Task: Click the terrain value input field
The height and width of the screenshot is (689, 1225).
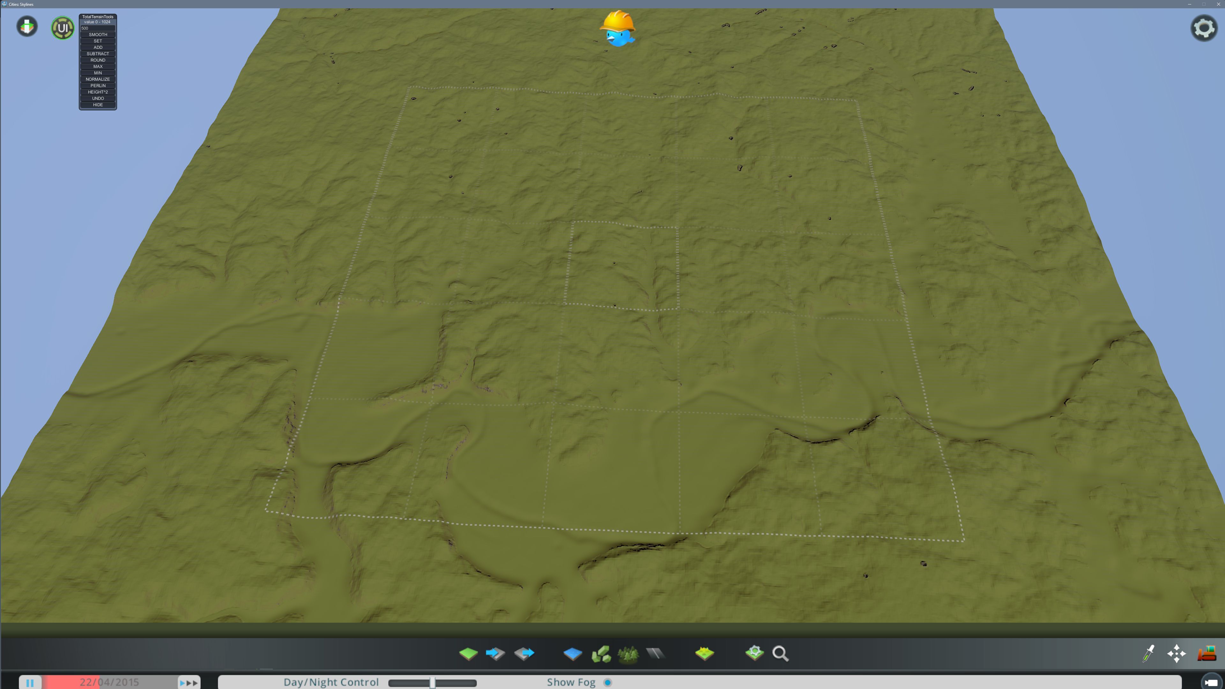Action: tap(98, 28)
